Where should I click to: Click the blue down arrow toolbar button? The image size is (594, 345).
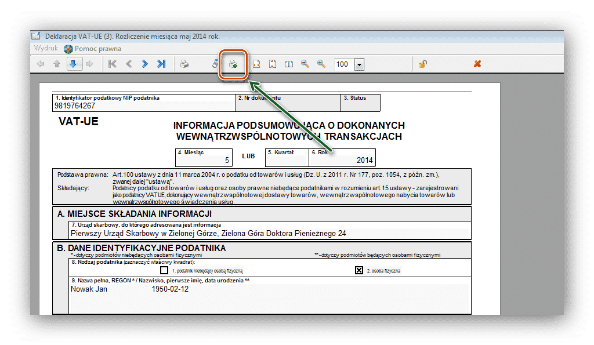point(74,64)
